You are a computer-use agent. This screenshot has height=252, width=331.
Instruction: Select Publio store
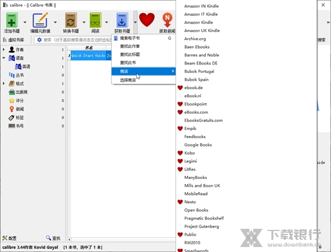(187, 235)
